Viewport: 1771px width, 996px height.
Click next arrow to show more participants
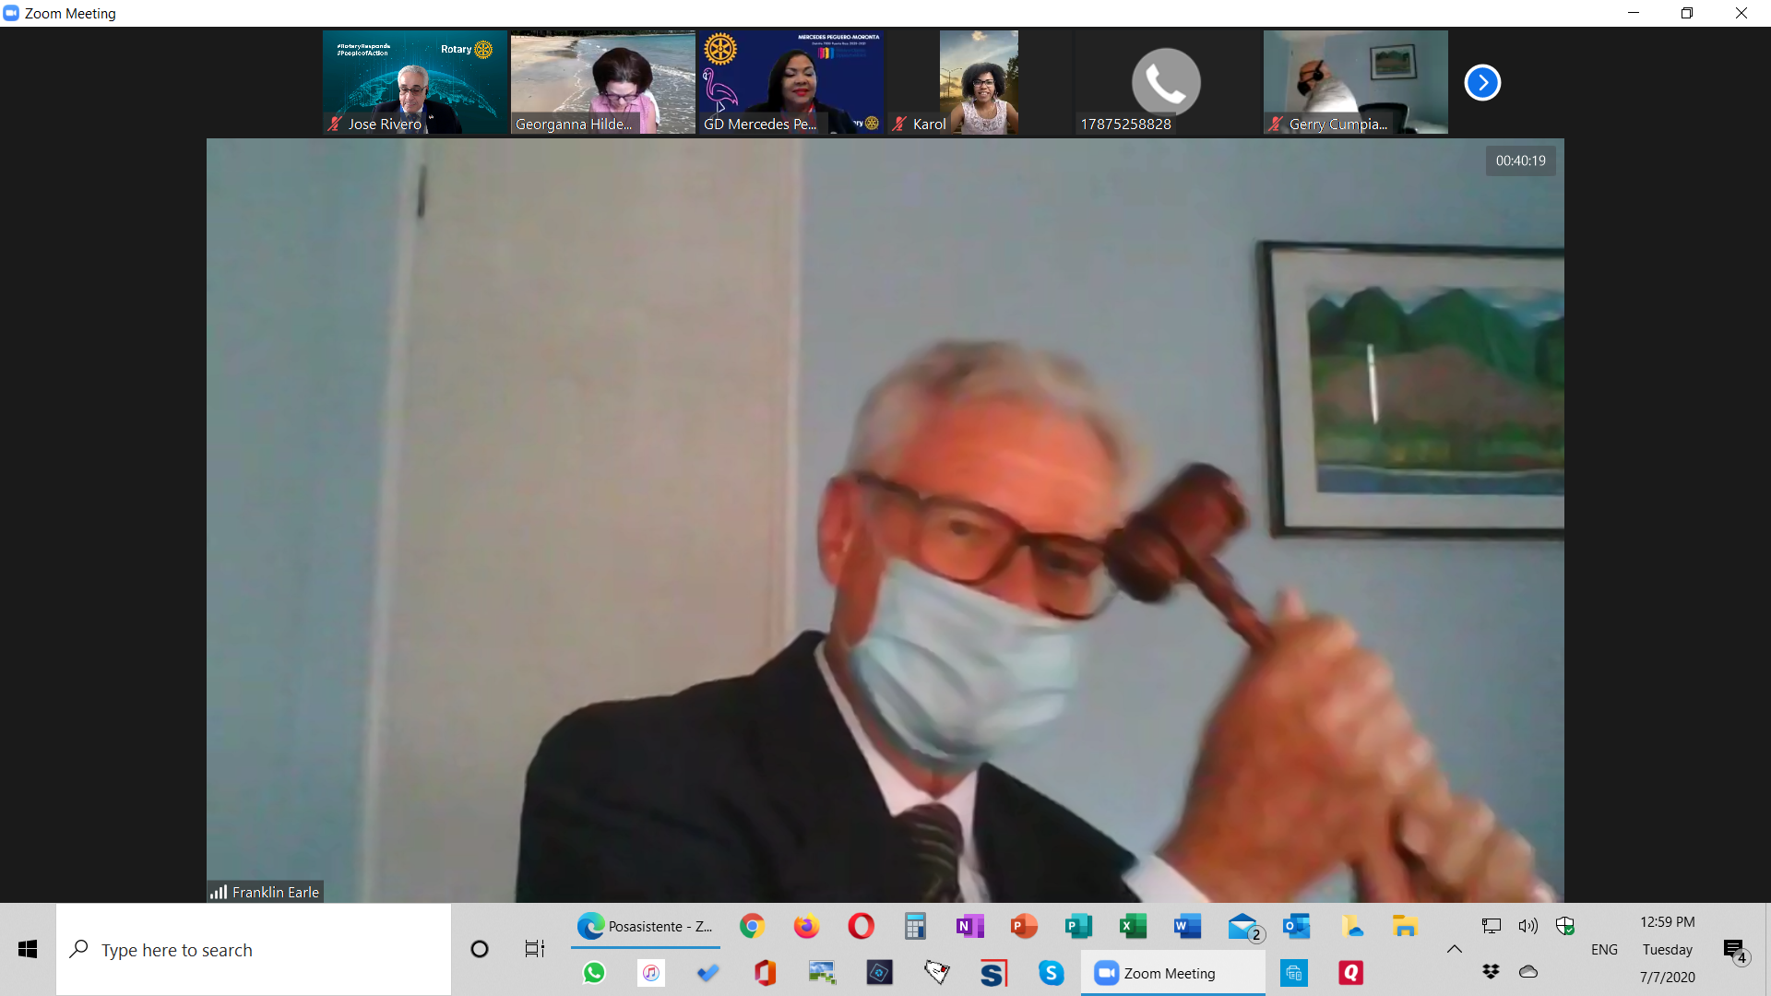click(1482, 82)
